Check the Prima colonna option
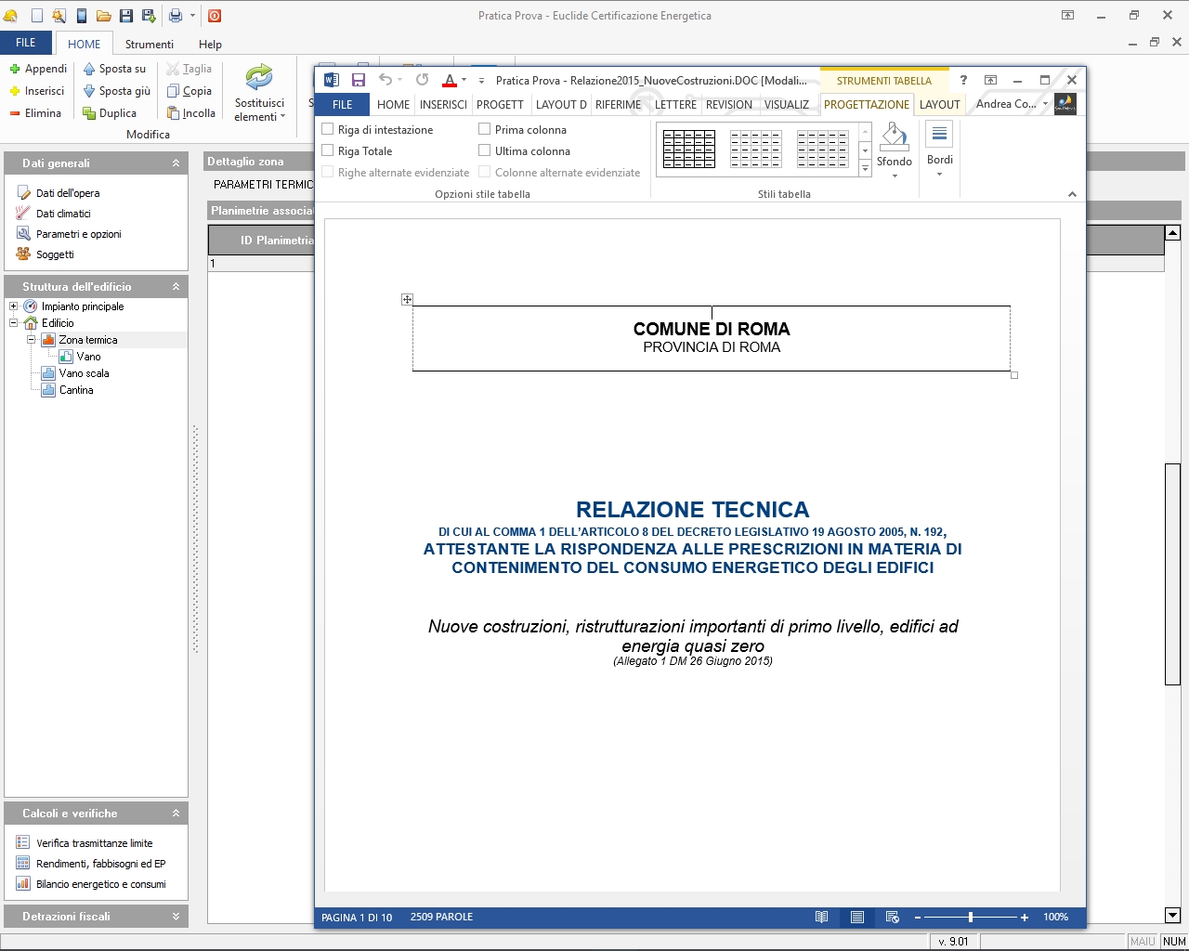The height and width of the screenshot is (951, 1189). pos(485,129)
